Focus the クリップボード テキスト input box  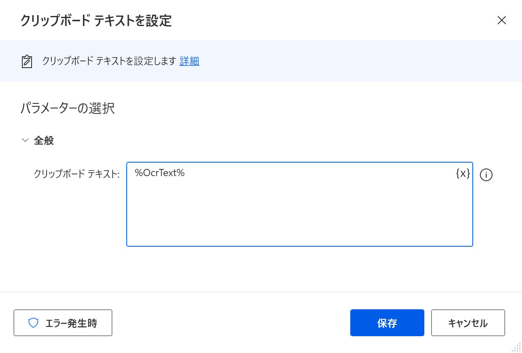pos(300,204)
